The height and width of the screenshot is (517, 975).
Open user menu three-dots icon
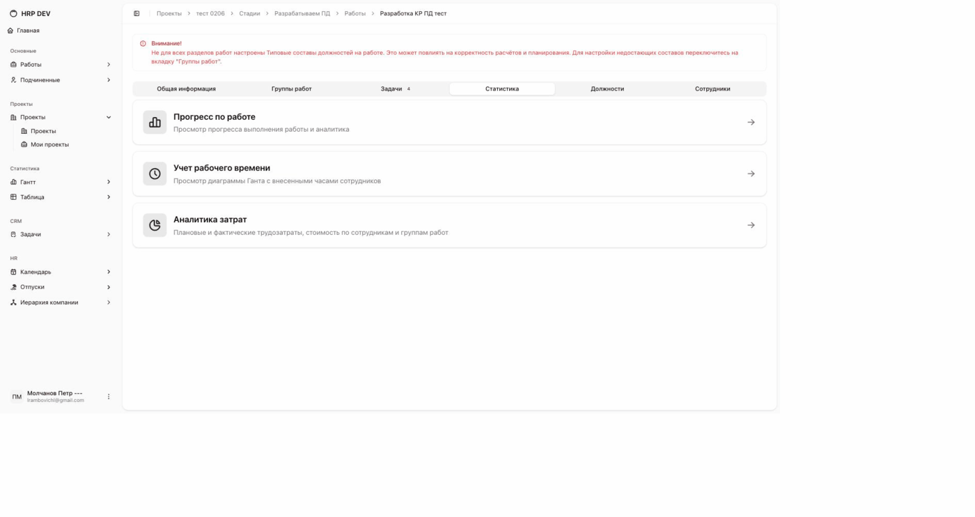pos(109,396)
